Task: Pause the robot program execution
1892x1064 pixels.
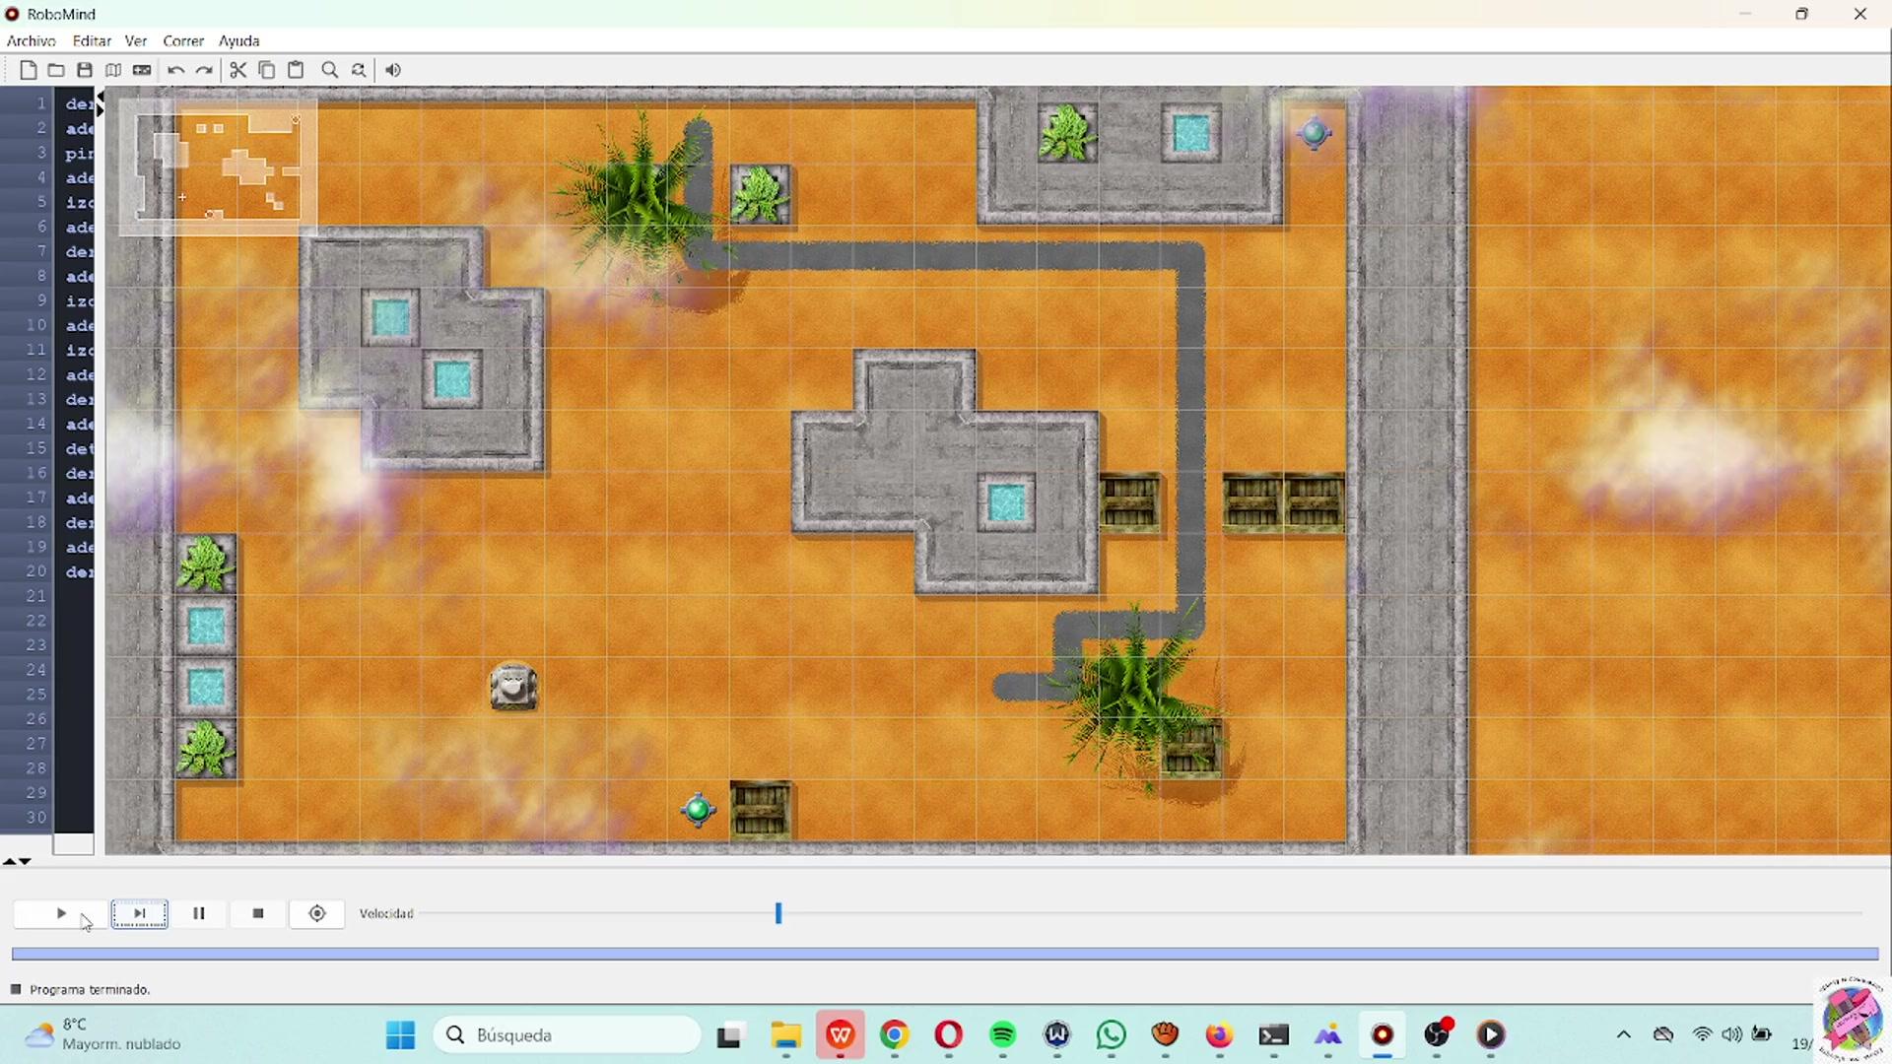Action: coord(198,913)
